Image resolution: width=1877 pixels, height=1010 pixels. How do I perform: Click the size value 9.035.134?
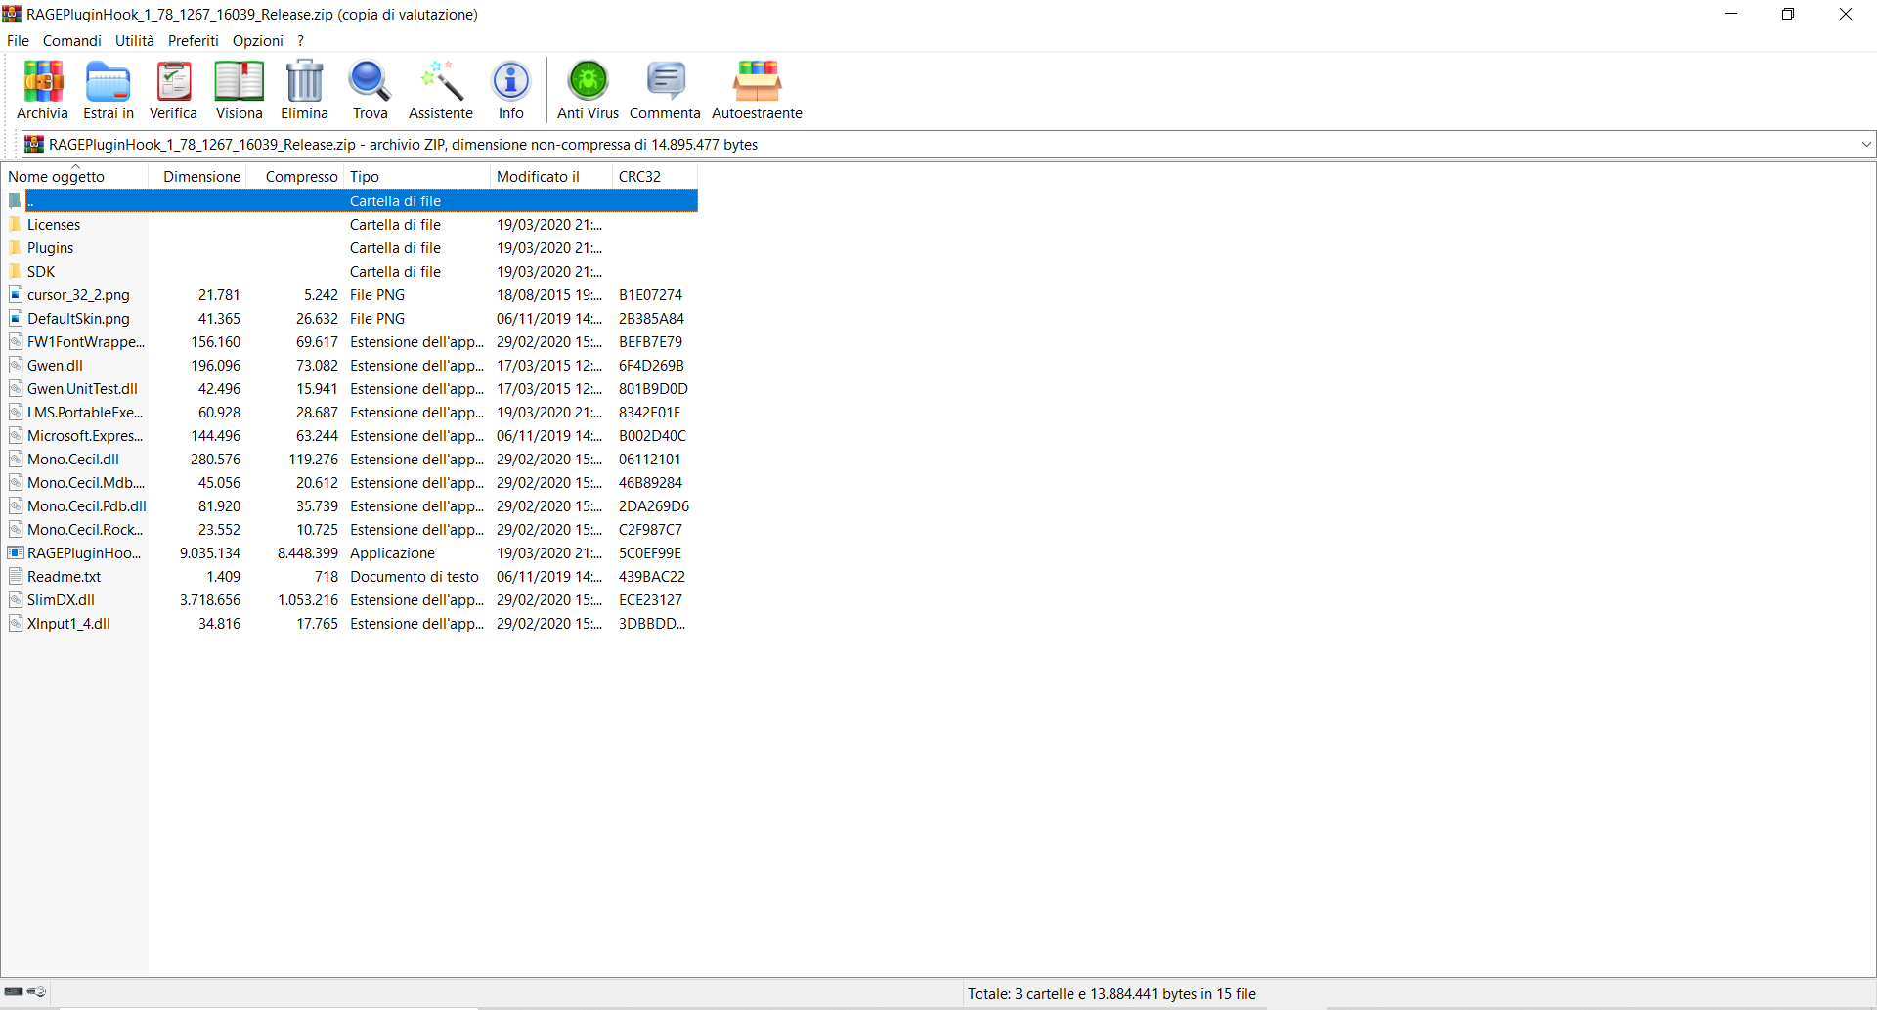point(210,553)
